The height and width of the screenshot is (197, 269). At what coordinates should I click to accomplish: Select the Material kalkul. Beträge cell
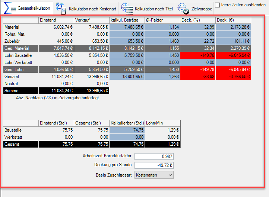tap(127, 27)
